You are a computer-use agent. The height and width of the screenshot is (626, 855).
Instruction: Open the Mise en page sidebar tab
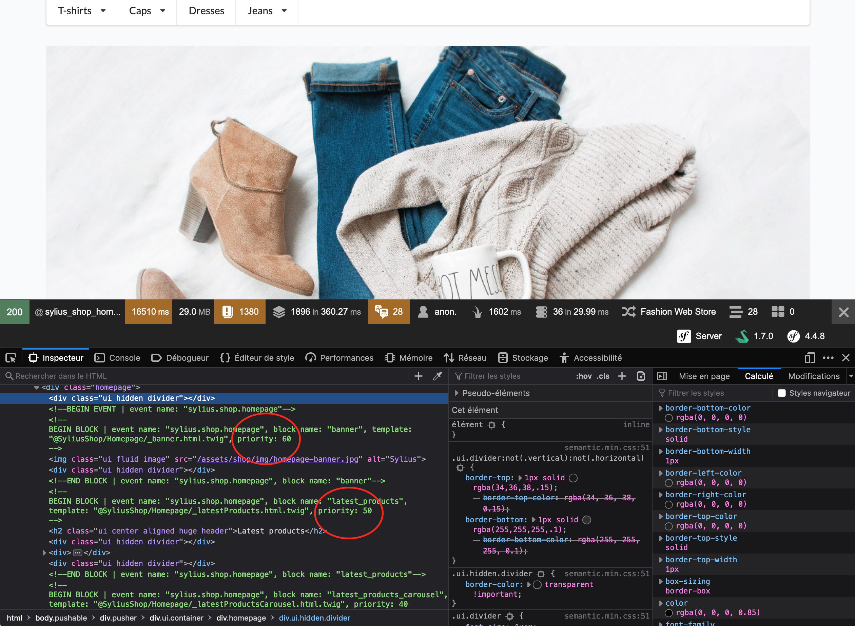point(704,376)
